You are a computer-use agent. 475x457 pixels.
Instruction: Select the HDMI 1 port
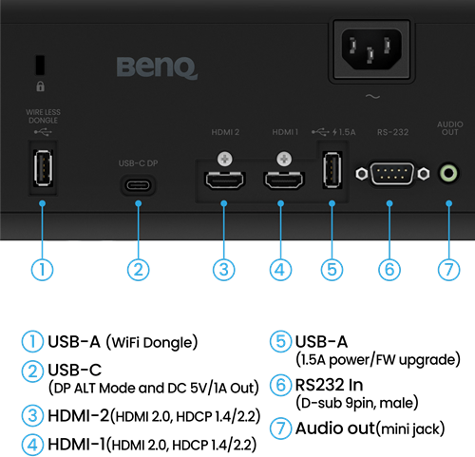(284, 180)
